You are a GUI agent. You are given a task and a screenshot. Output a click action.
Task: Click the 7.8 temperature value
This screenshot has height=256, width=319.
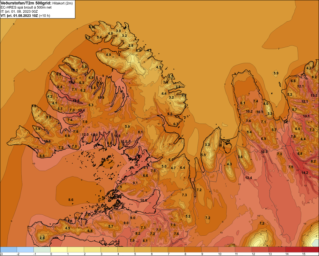pyautogui.click(x=293, y=136)
